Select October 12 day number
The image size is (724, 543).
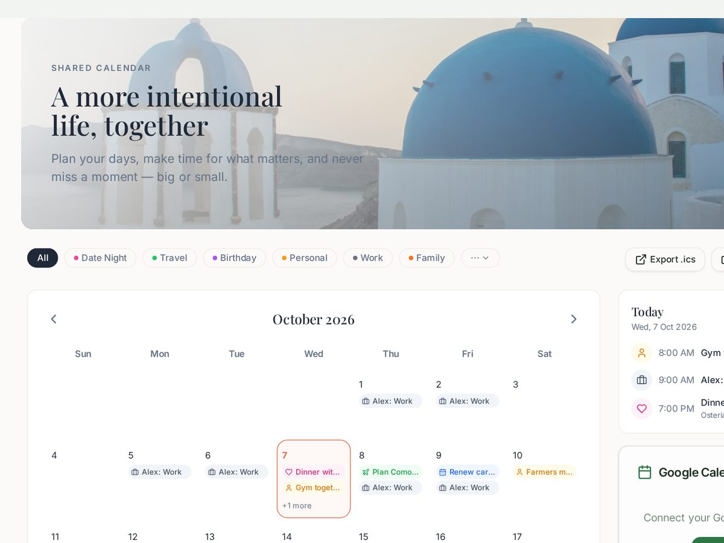coord(133,536)
